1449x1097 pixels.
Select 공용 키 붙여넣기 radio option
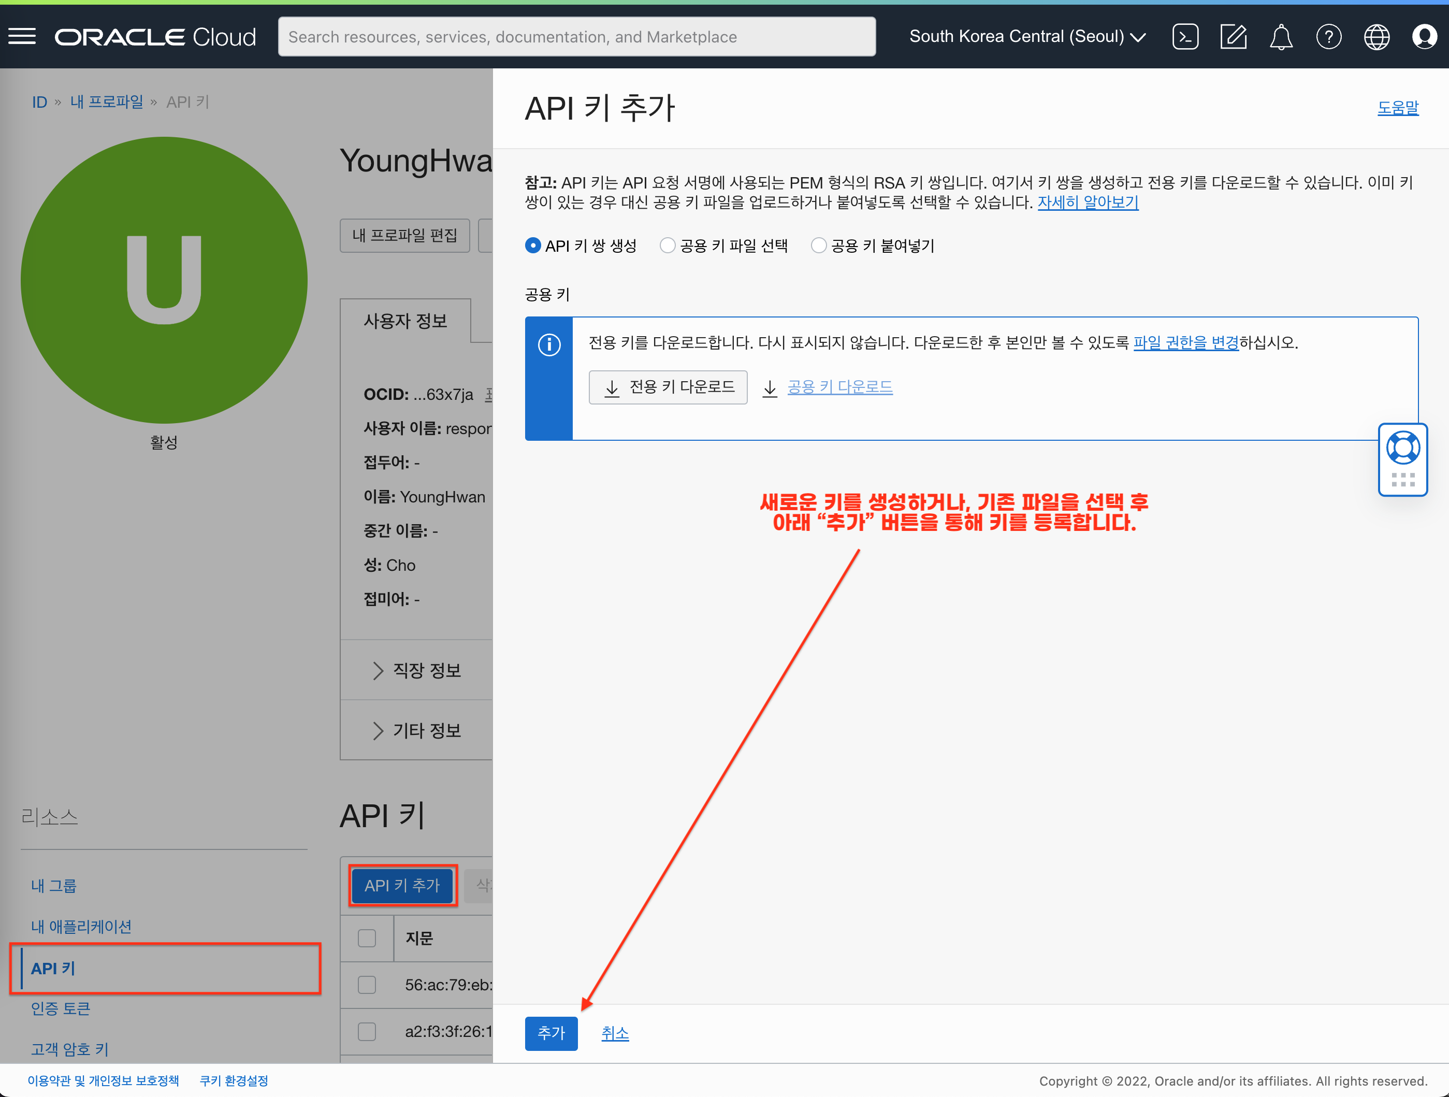(x=818, y=246)
